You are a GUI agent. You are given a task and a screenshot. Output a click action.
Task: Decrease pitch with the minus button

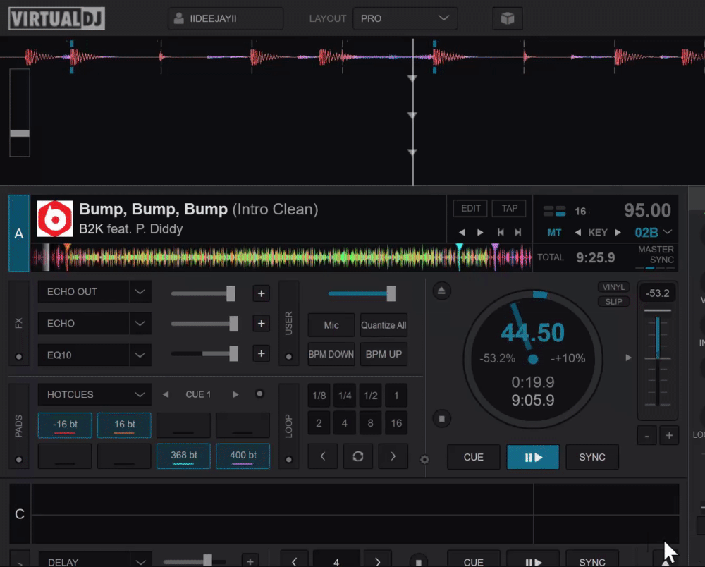(647, 436)
